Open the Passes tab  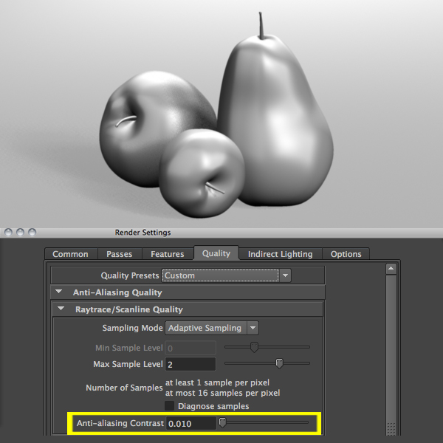119,254
